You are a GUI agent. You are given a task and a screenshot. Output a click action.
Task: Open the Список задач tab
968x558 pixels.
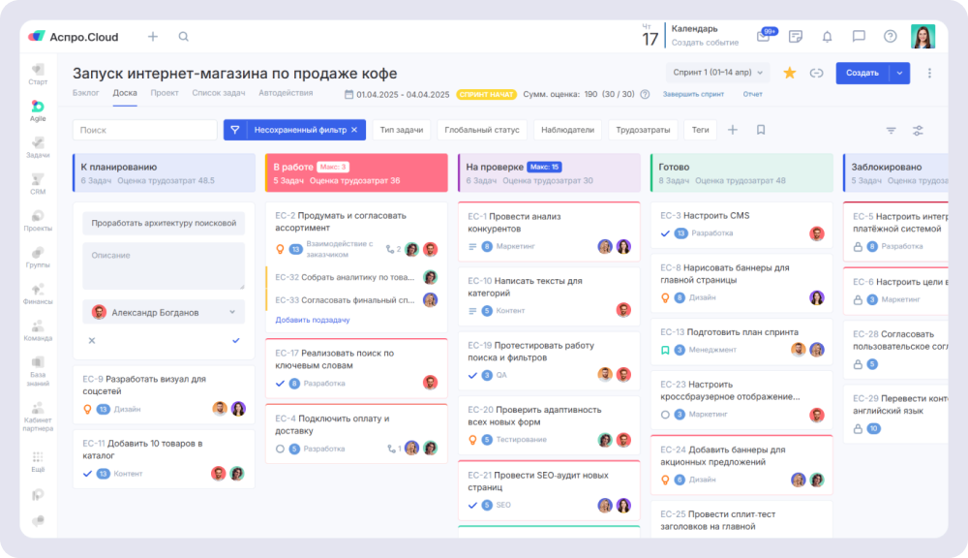[x=219, y=93]
